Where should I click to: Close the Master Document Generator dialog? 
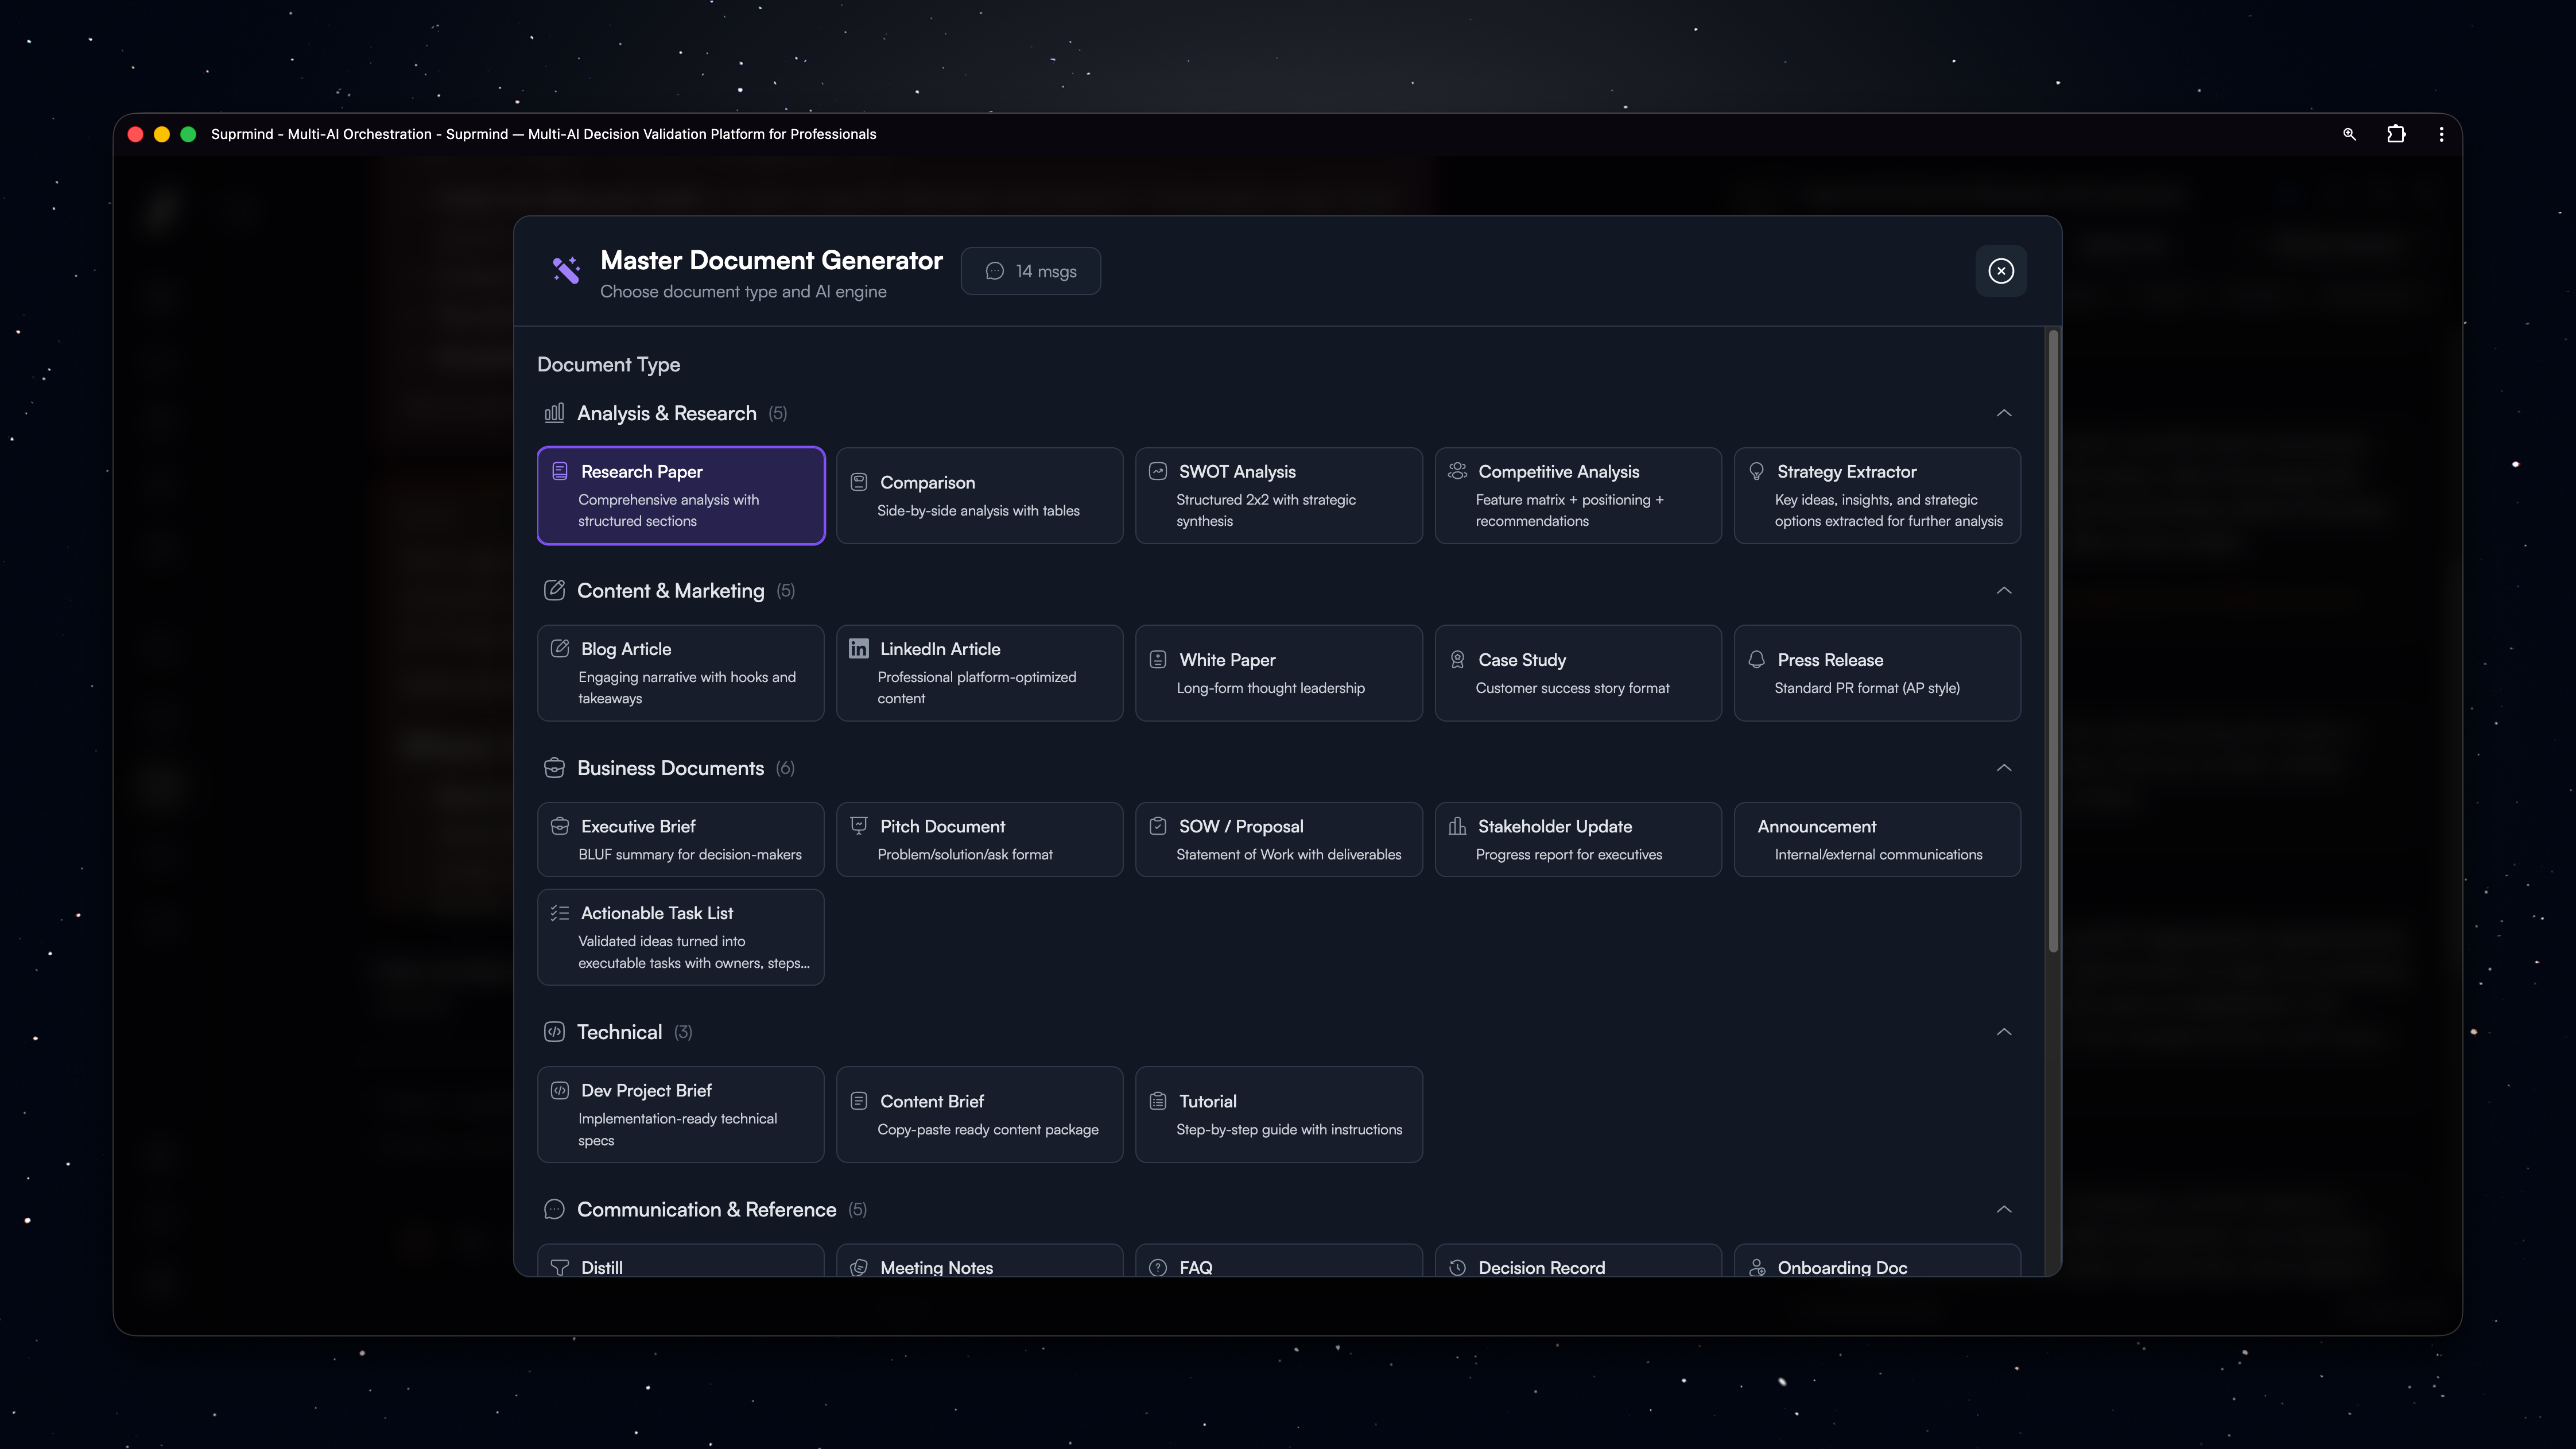(x=2001, y=271)
